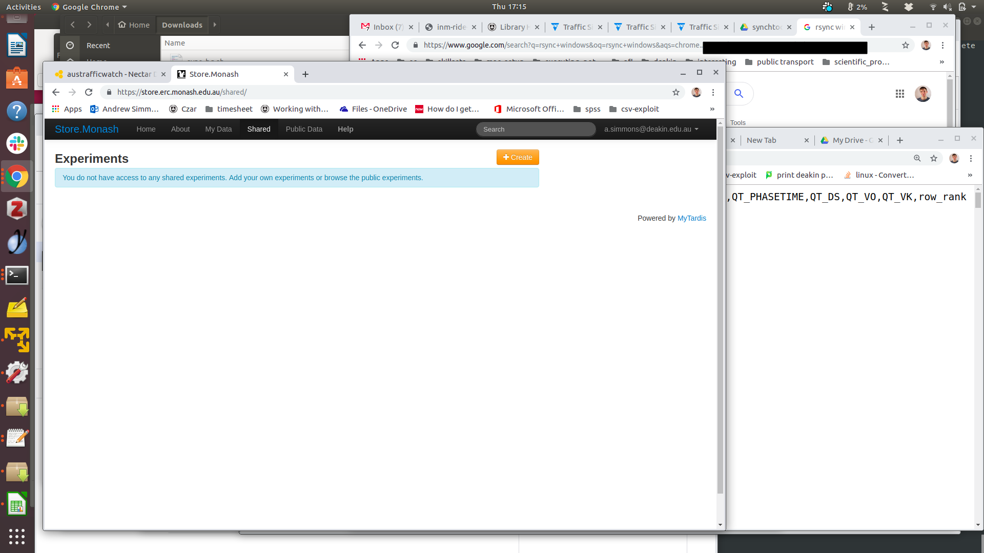
Task: Expand the a.simmons@deakin.edu.au account dropdown
Action: tap(651, 129)
